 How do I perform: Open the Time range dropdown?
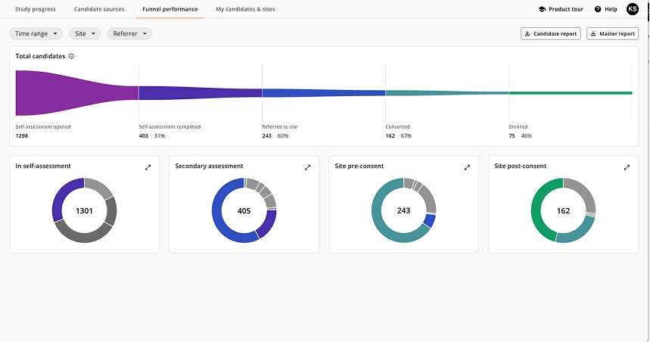(x=36, y=34)
